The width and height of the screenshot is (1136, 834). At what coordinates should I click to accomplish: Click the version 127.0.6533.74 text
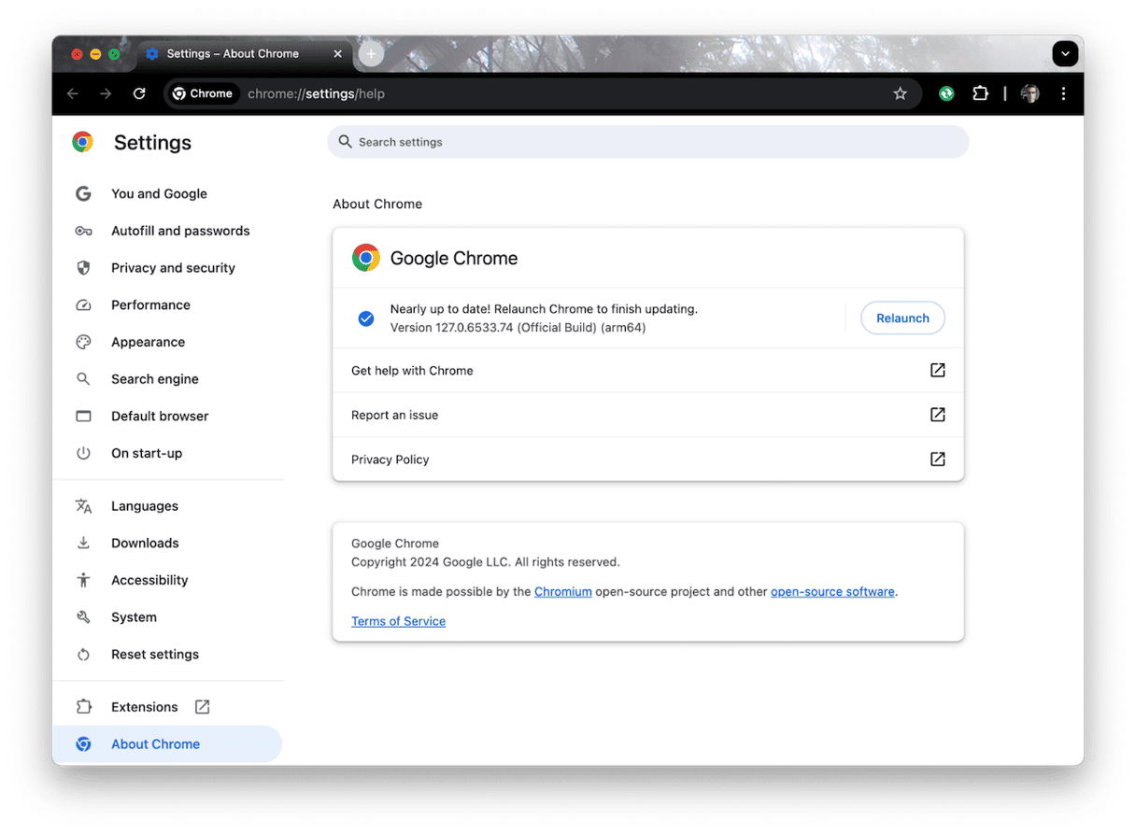518,328
